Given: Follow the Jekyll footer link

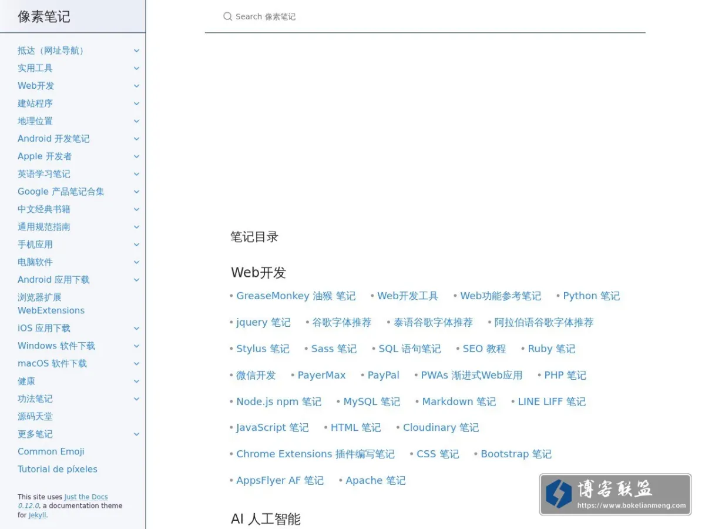Looking at the screenshot, I should click(x=38, y=515).
